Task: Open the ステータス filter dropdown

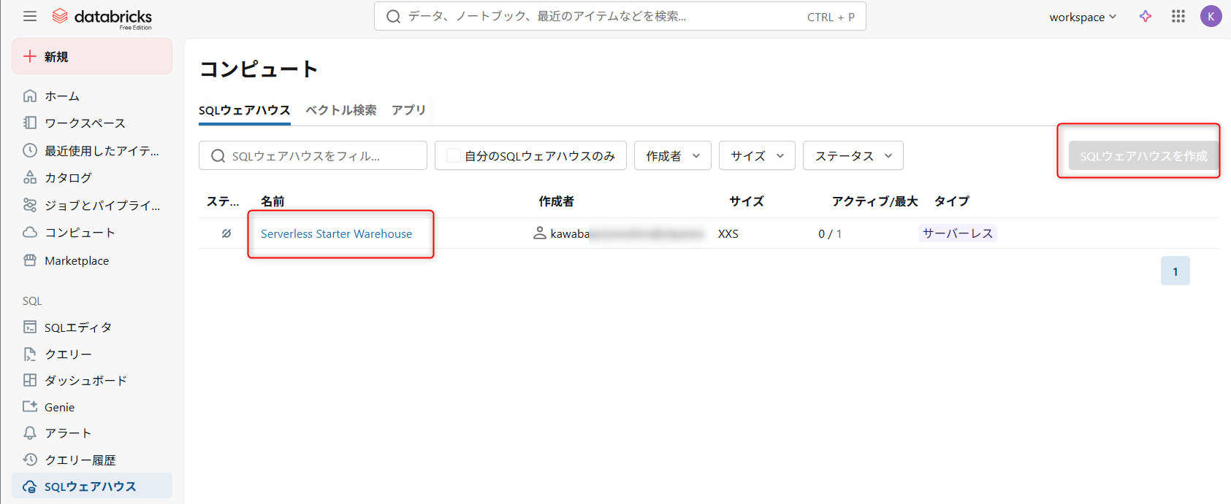Action: [853, 155]
